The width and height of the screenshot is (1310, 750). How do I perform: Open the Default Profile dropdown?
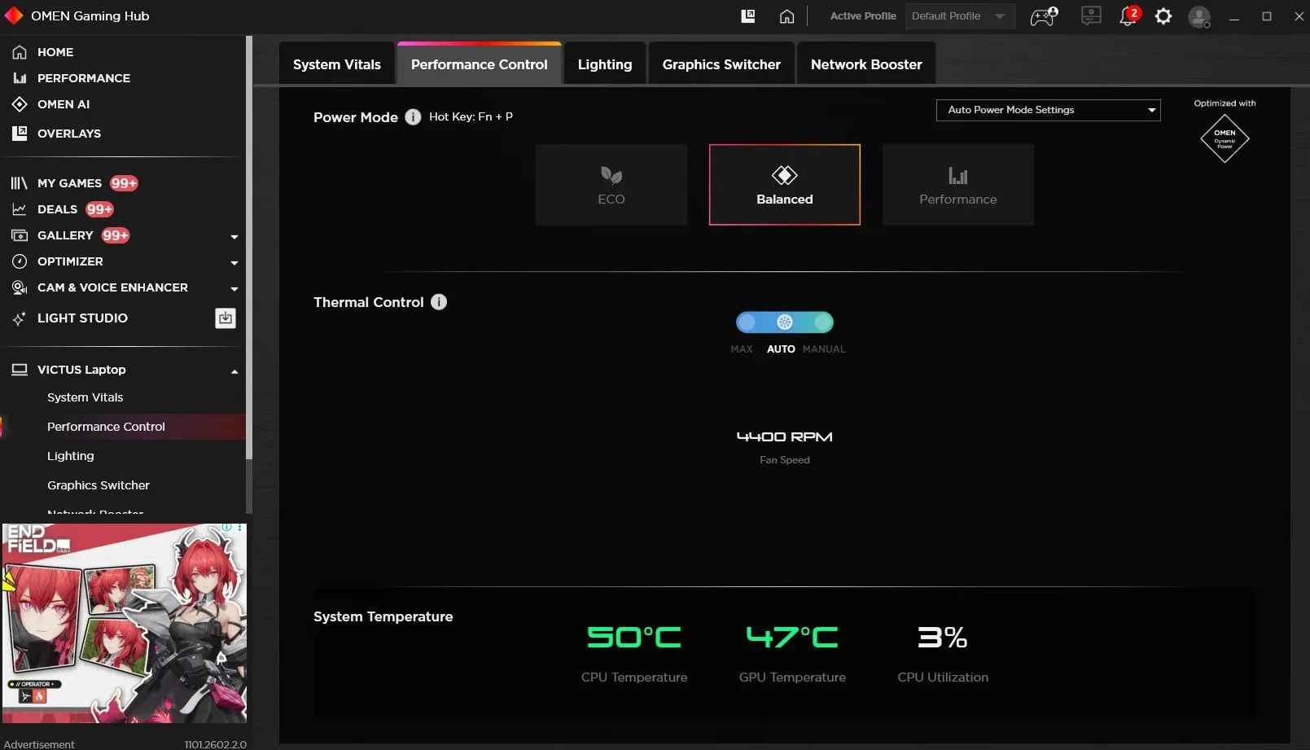tap(961, 16)
